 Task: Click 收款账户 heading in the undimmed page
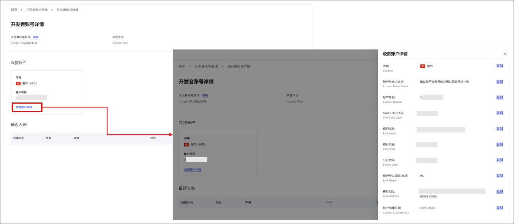pos(19,63)
